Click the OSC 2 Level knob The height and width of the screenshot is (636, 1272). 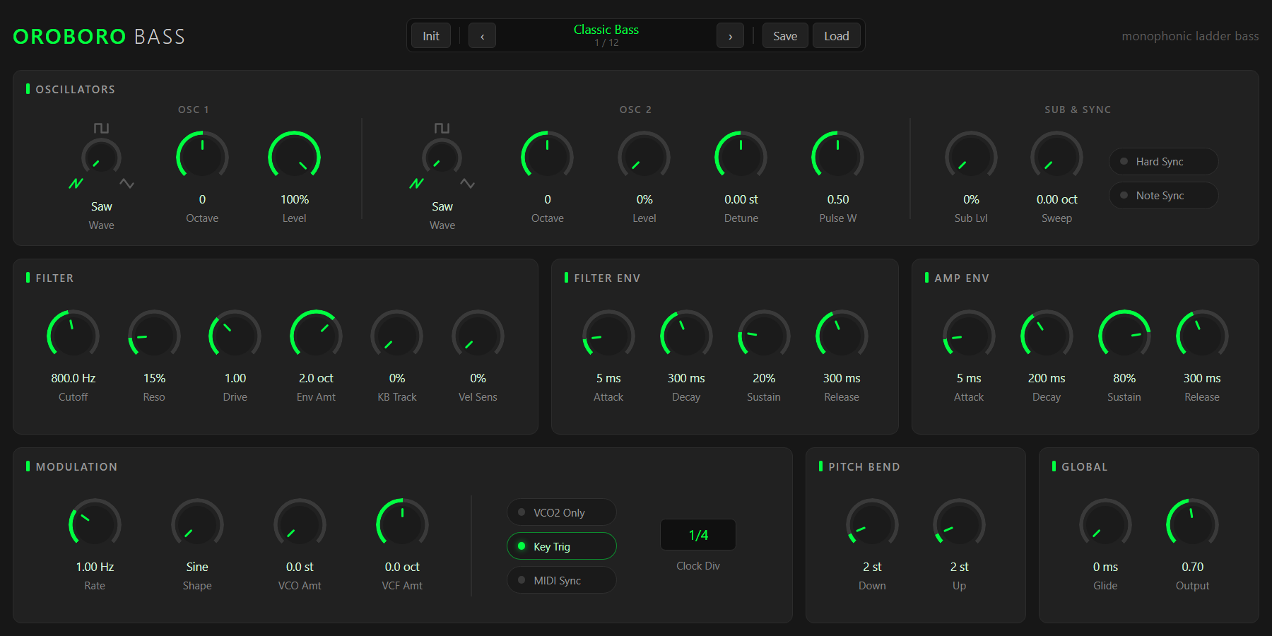coord(644,157)
